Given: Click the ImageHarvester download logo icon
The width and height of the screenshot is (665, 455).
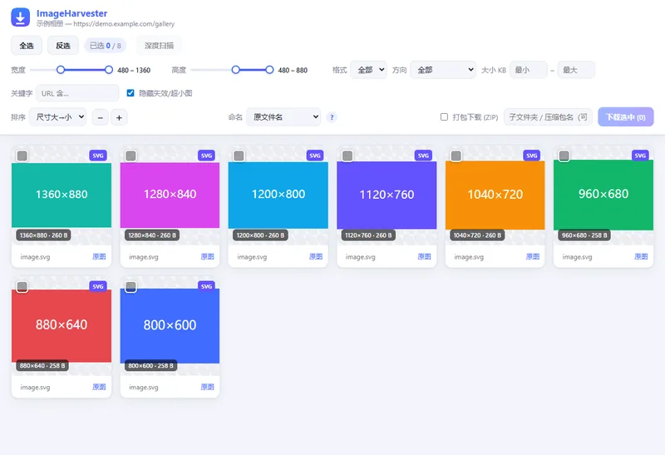Looking at the screenshot, I should [x=20, y=17].
